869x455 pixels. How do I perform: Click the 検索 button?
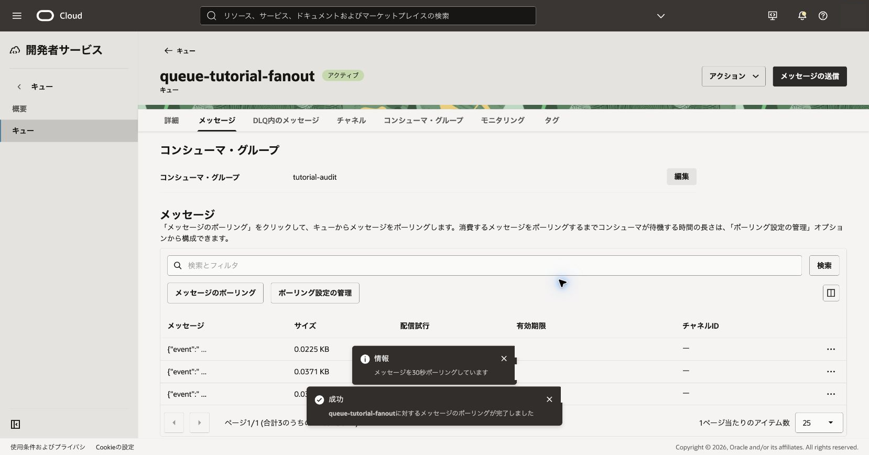(x=824, y=265)
